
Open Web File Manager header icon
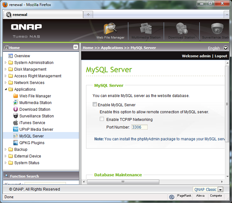[110, 30]
